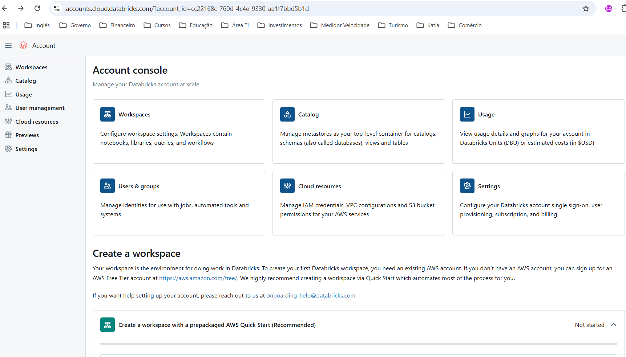Image resolution: width=626 pixels, height=357 pixels.
Task: Open the Turismo bookmarks folder
Action: [393, 25]
